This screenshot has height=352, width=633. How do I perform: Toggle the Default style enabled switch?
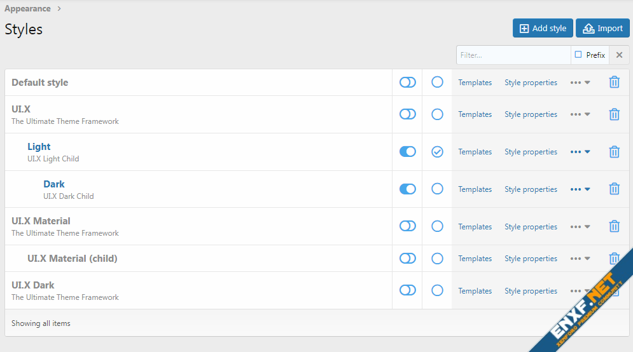tap(407, 83)
